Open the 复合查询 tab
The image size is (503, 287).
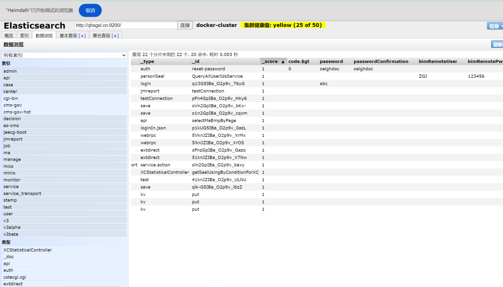tap(101, 36)
